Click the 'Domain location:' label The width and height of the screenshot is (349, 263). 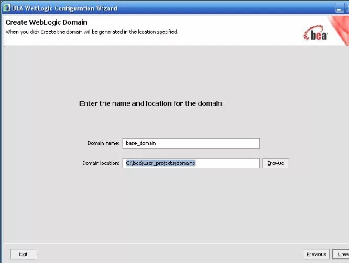coord(101,163)
